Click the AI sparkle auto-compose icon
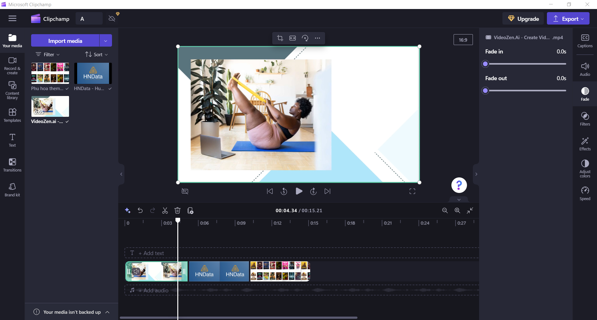This screenshot has width=597, height=320. (x=128, y=210)
